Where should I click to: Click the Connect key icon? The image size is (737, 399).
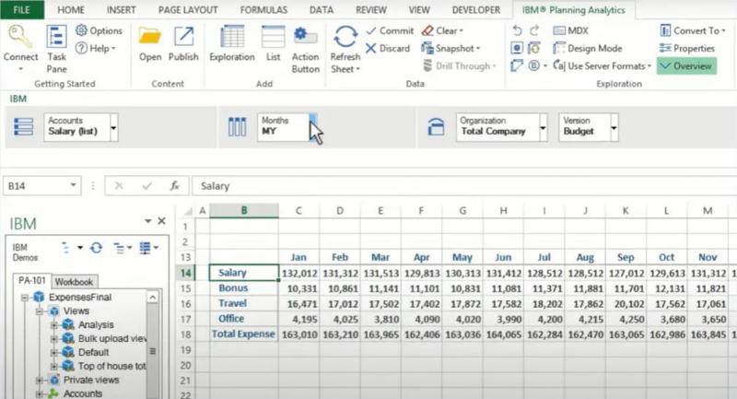[19, 37]
